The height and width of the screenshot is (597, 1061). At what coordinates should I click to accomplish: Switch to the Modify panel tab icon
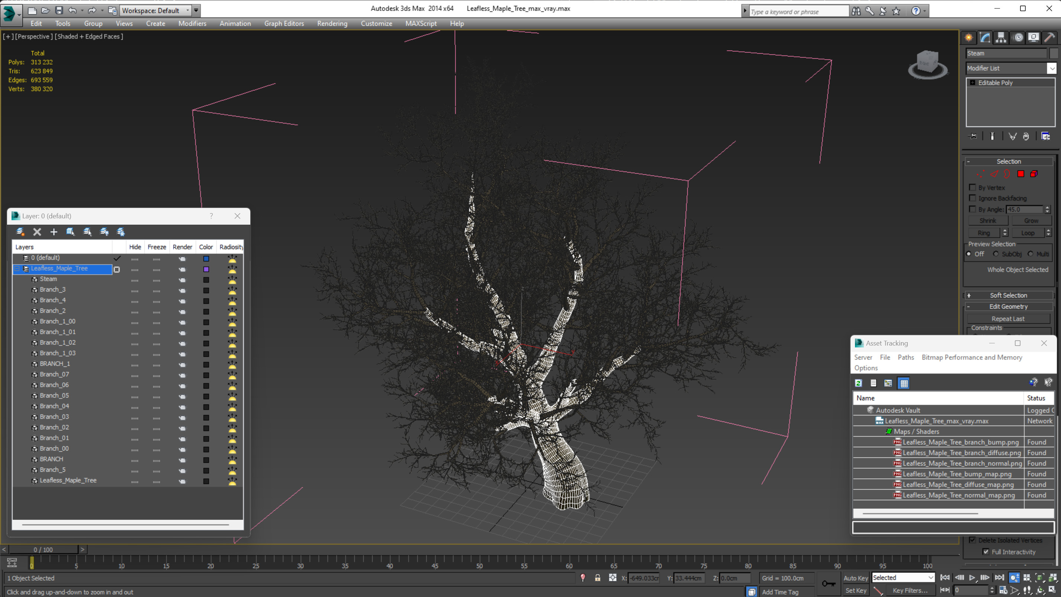[985, 38]
